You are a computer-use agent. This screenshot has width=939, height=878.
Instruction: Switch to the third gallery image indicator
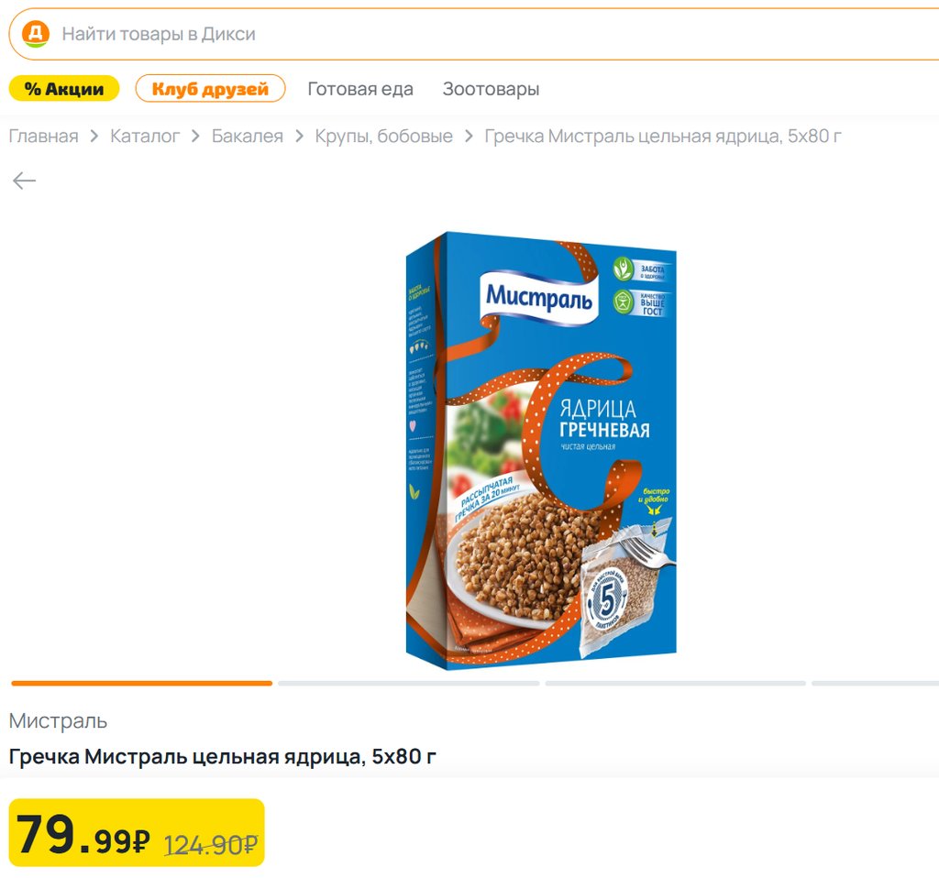[x=675, y=683]
